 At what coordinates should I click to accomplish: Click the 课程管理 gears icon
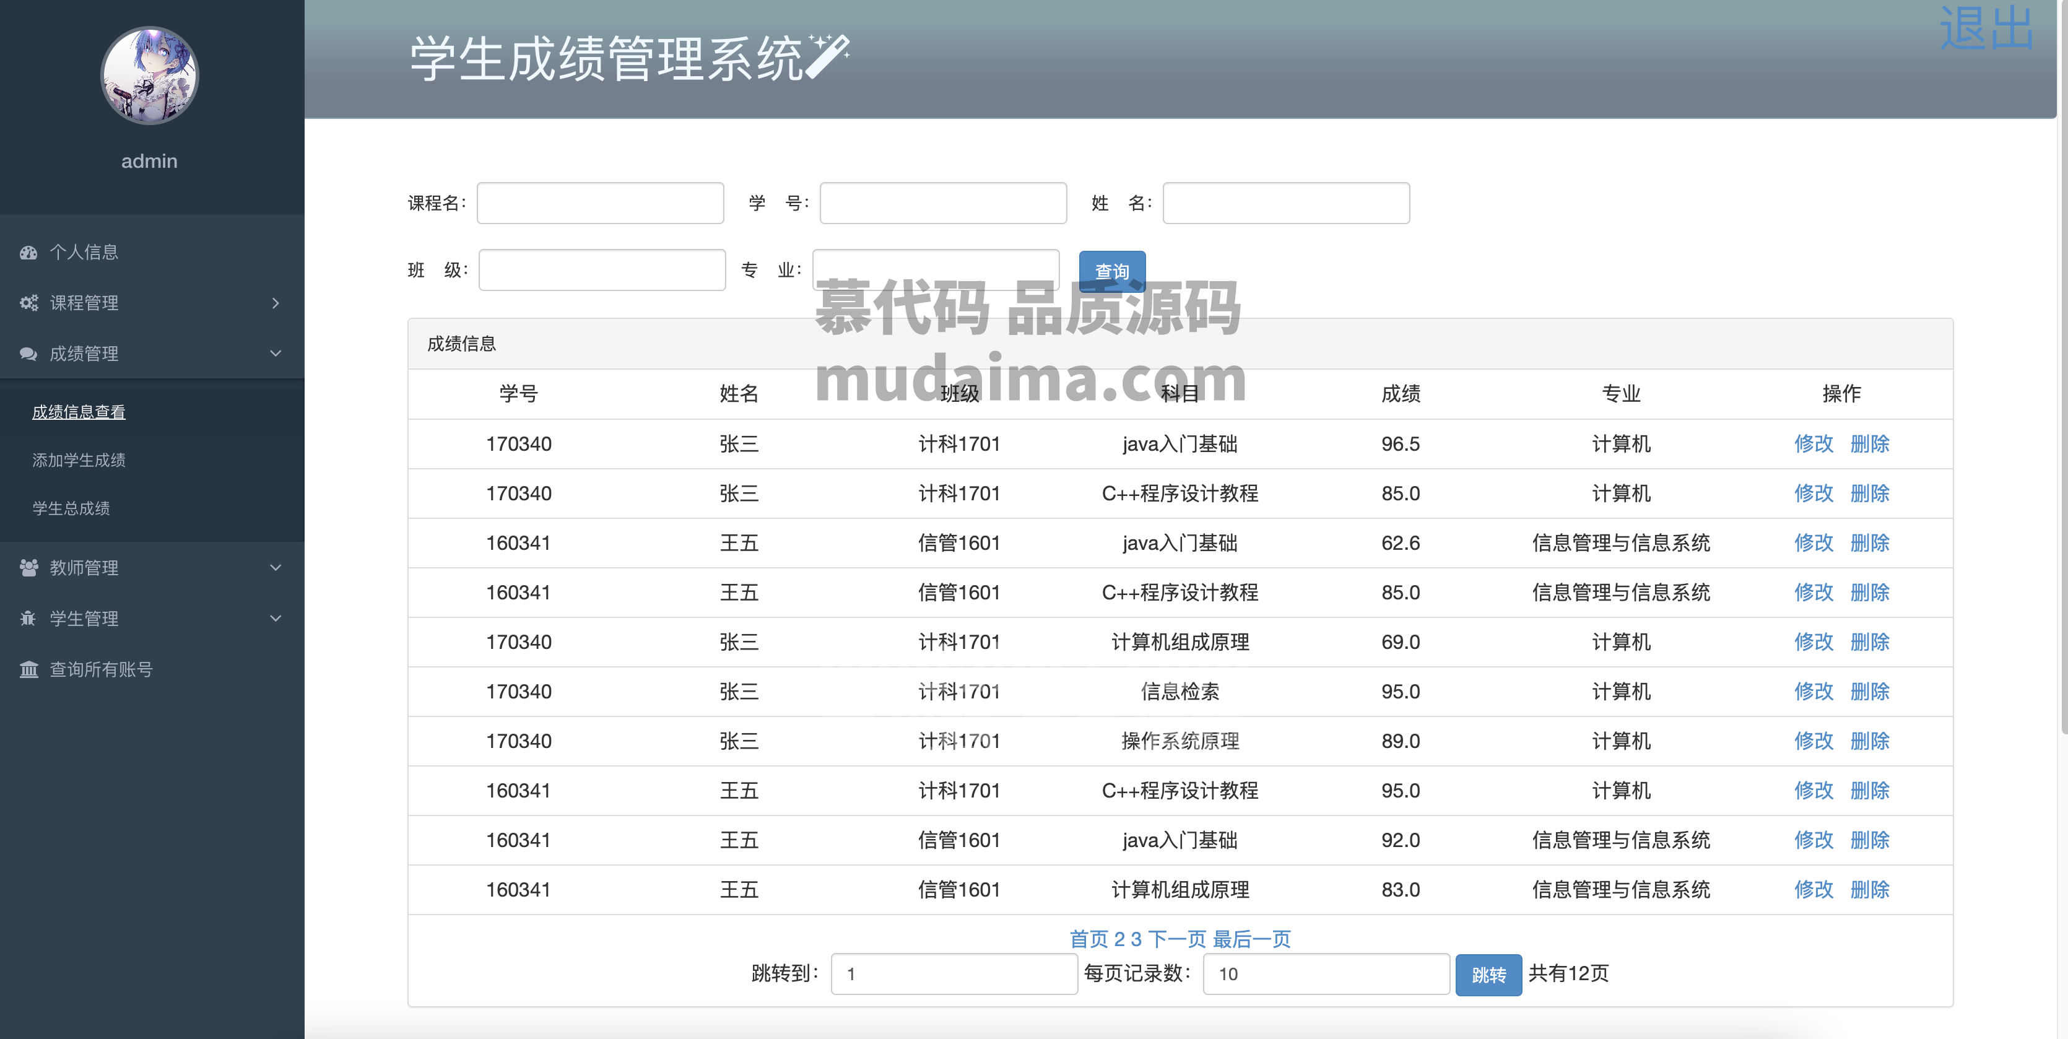[x=29, y=303]
